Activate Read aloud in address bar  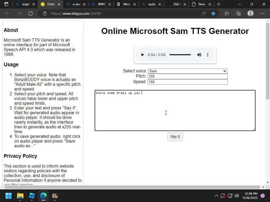tap(204, 13)
